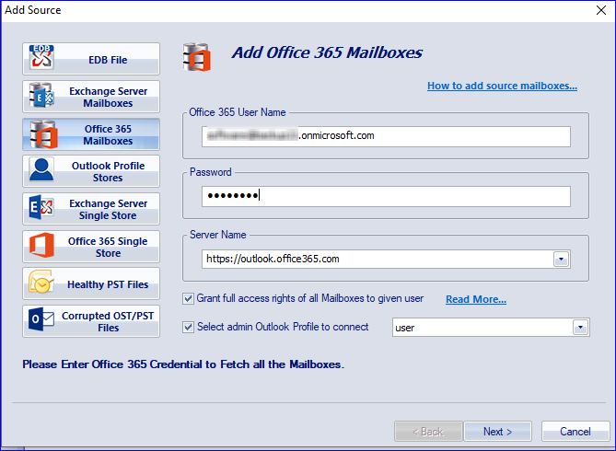Click the Office 365 Mailboxes label text
The height and width of the screenshot is (451, 616).
tap(108, 134)
